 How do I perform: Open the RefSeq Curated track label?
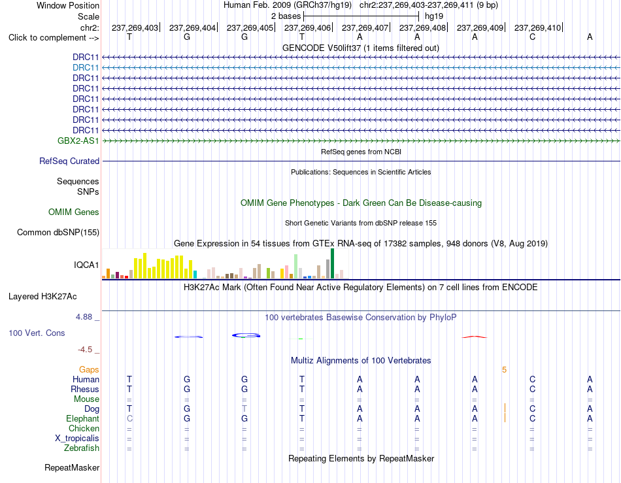69,161
